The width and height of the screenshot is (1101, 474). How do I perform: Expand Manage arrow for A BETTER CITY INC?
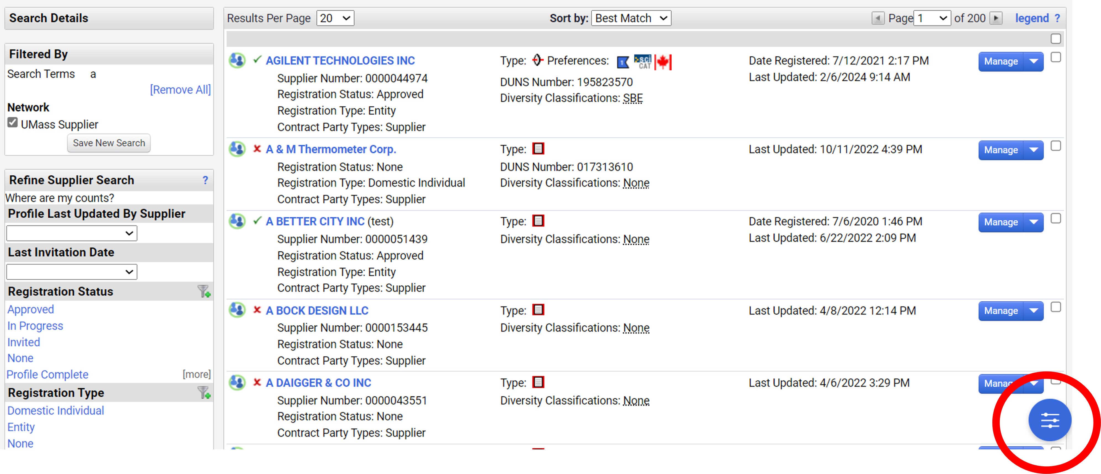tap(1034, 222)
